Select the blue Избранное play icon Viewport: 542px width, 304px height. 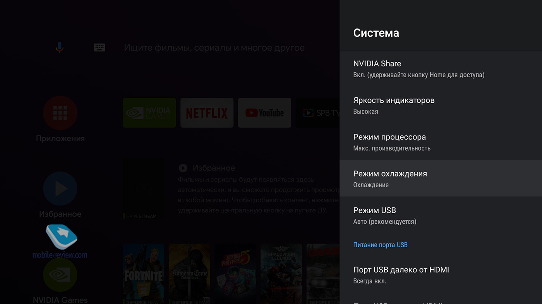60,189
